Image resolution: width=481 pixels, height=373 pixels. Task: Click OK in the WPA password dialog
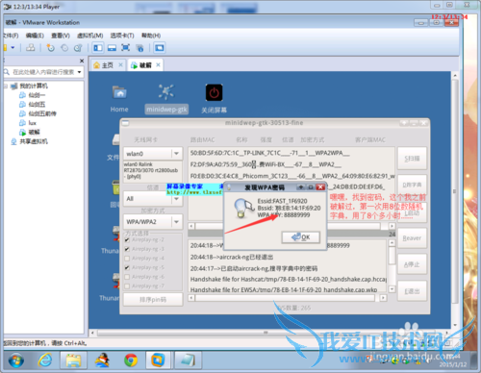(x=301, y=237)
